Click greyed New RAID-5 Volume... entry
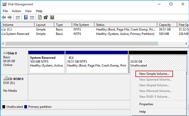189x116 pixels. [x=154, y=97]
